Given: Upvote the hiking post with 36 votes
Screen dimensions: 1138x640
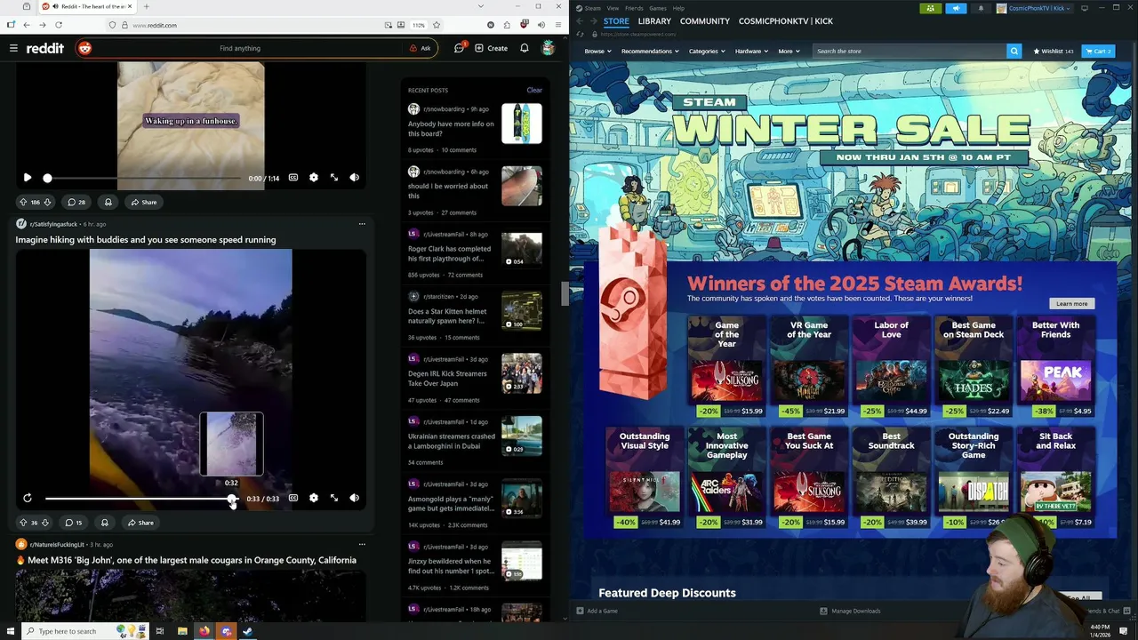Looking at the screenshot, I should (23, 523).
